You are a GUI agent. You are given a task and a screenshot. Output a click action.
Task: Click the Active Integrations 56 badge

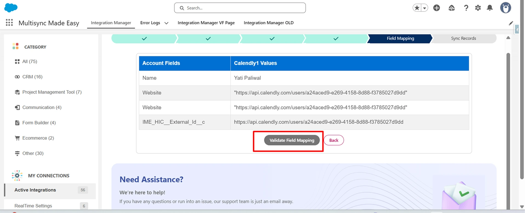tap(83, 190)
